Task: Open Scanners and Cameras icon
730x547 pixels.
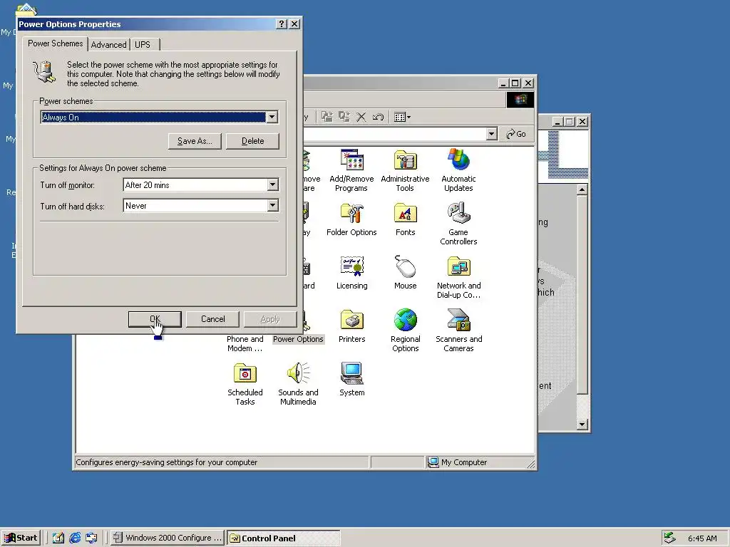Action: tap(458, 330)
